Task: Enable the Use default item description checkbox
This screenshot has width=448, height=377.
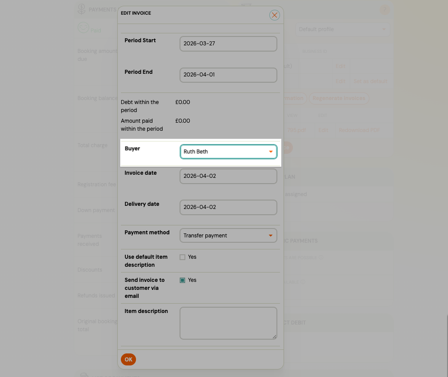Action: tap(182, 257)
